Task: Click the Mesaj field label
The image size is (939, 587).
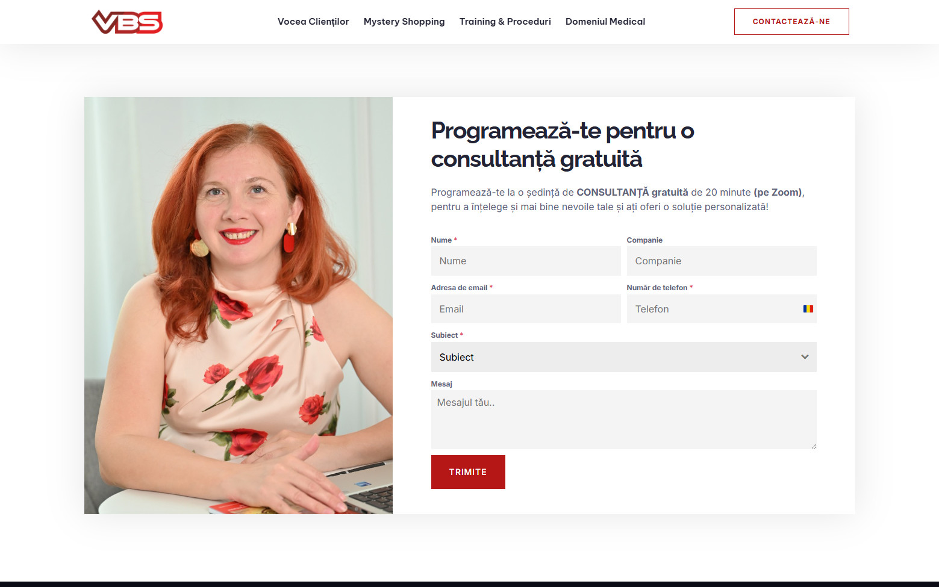Action: (441, 384)
